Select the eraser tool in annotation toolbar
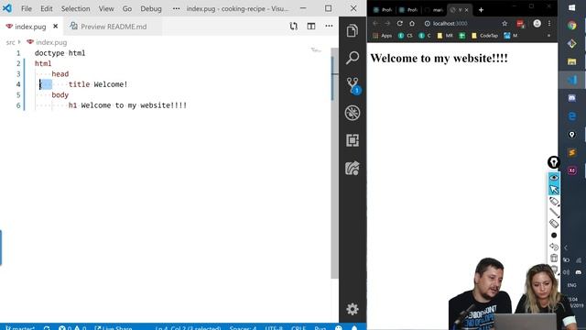Screen dimensions: 586x330 pyautogui.click(x=554, y=224)
